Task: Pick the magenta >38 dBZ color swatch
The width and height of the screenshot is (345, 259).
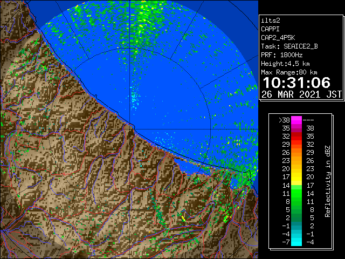Action: click(296, 120)
